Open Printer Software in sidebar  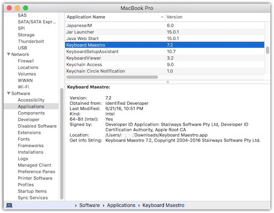click(x=35, y=178)
